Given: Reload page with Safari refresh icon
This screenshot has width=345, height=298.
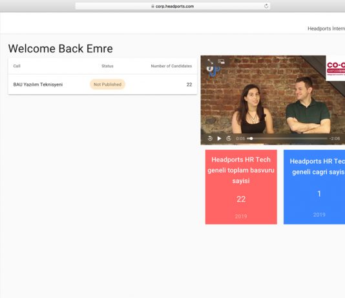Looking at the screenshot, I should point(266,6).
